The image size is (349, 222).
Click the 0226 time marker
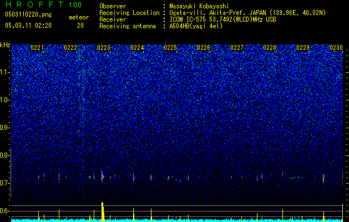204,48
